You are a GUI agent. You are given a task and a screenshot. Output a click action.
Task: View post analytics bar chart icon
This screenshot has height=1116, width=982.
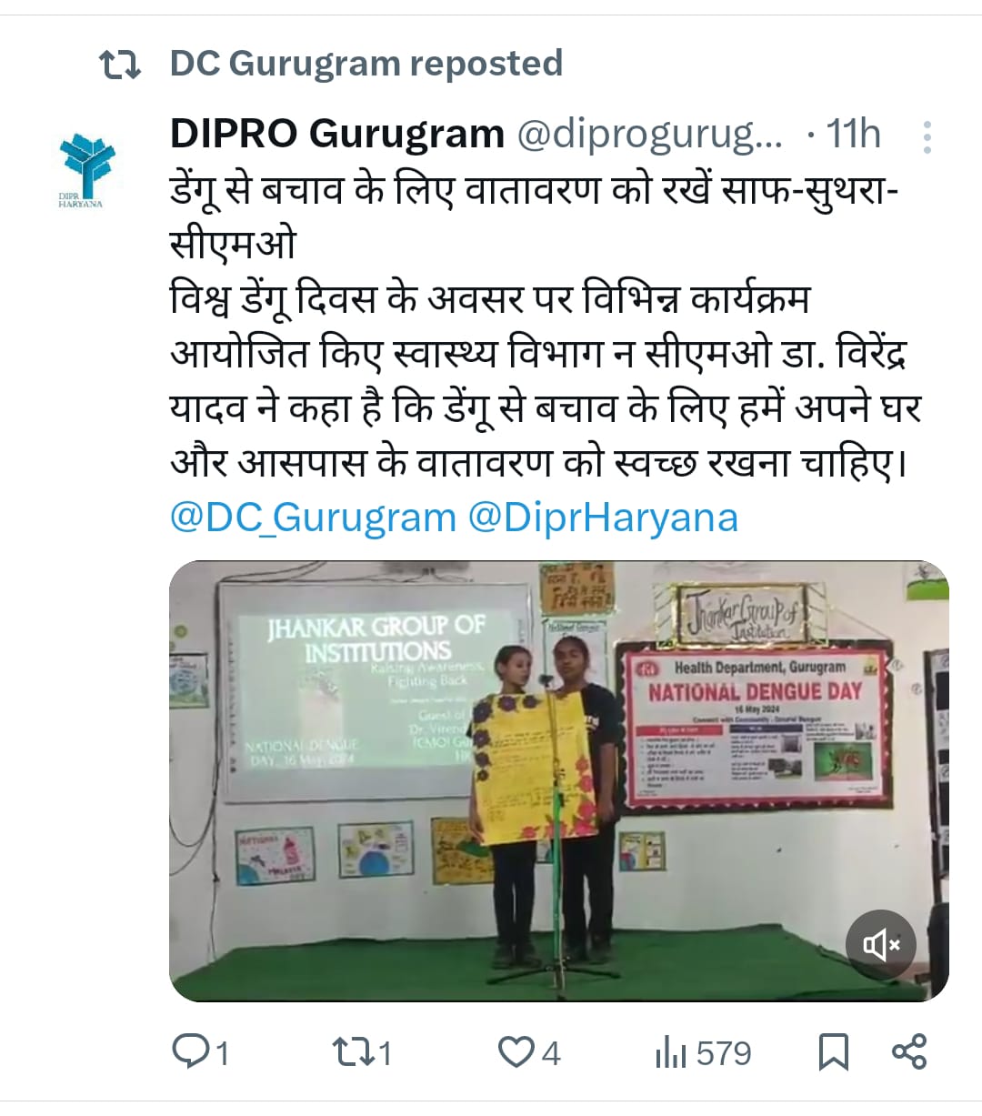click(671, 1053)
